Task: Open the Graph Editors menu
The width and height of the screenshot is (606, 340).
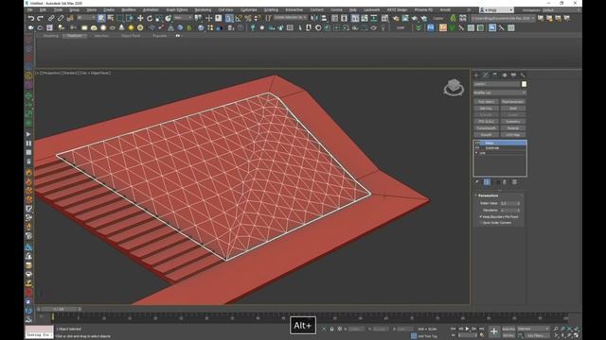Action: pyautogui.click(x=177, y=9)
